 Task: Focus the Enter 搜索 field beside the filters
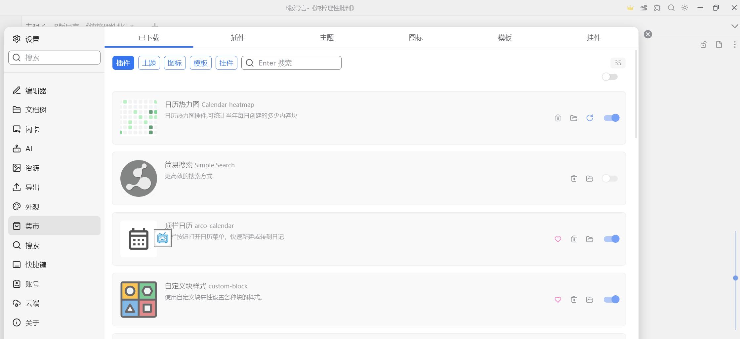point(291,63)
